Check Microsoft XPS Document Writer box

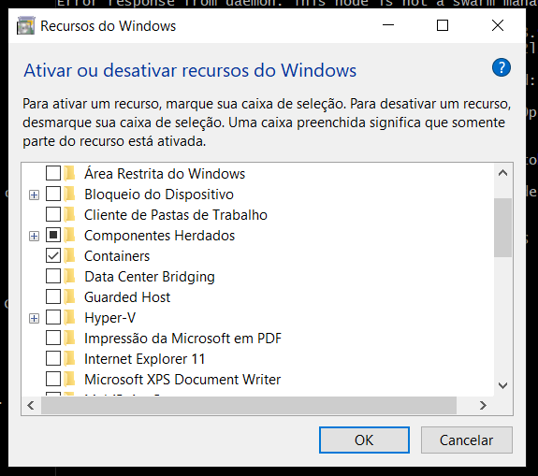(x=53, y=380)
